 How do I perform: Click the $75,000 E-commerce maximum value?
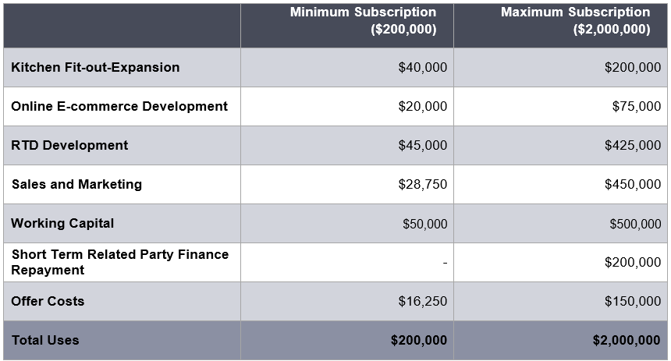(x=636, y=107)
